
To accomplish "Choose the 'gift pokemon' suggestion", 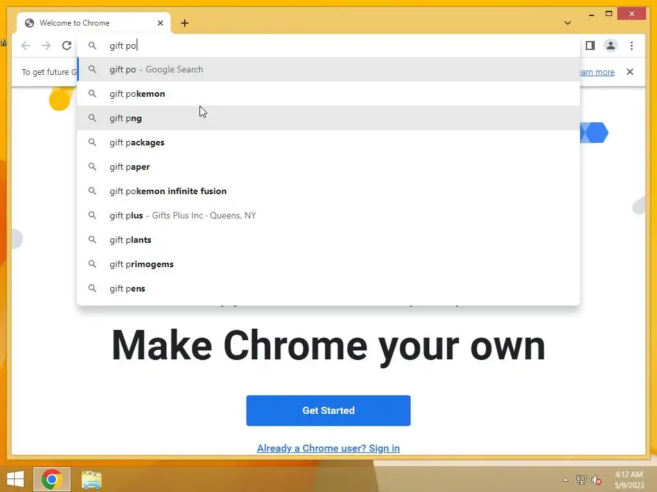I will 328,94.
